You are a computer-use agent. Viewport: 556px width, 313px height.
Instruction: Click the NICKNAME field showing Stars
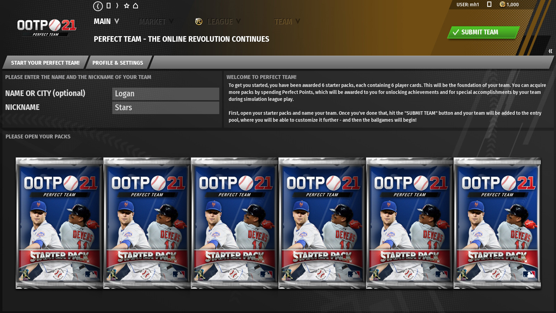click(166, 107)
